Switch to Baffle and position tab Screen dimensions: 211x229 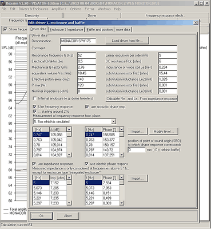[x=99, y=30]
